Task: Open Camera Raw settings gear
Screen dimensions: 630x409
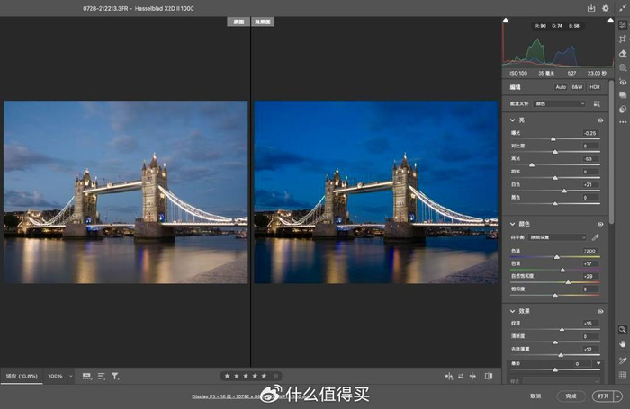Action: pos(606,8)
